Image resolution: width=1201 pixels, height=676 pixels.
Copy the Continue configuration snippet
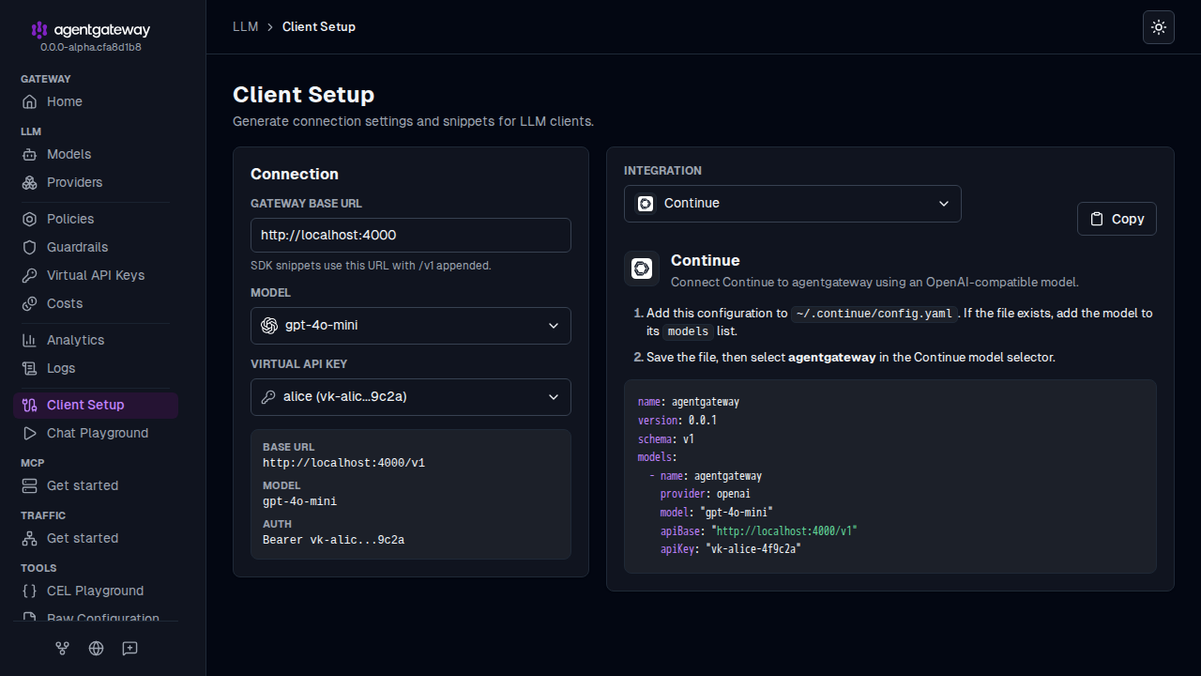coord(1117,219)
